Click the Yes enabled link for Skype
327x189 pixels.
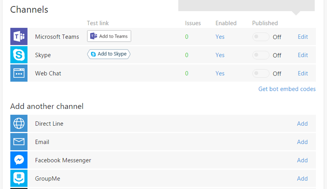pyautogui.click(x=220, y=55)
